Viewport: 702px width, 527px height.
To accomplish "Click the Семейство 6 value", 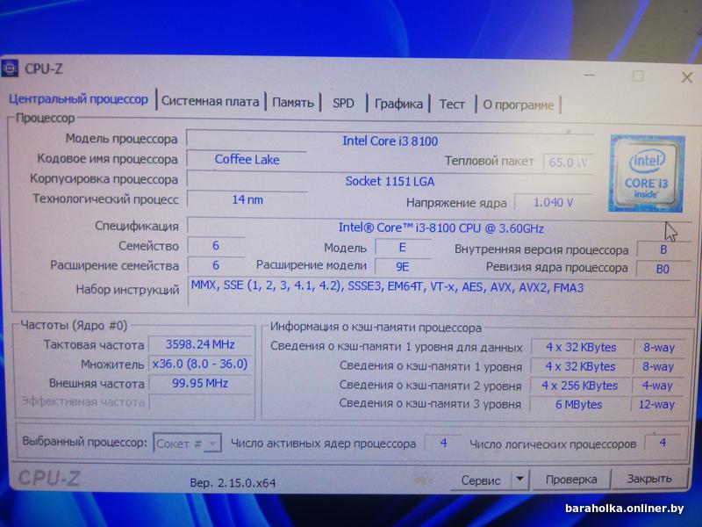I will pos(216,246).
